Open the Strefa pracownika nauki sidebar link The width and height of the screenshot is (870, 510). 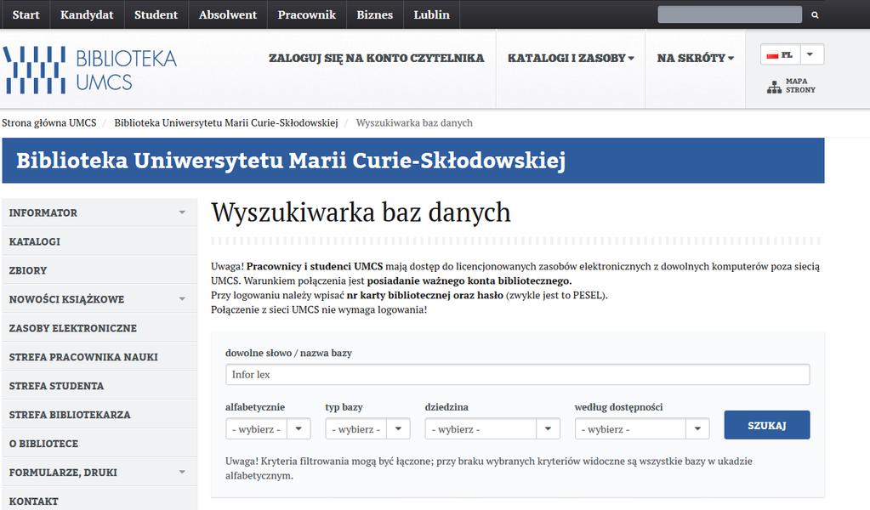coord(100,356)
